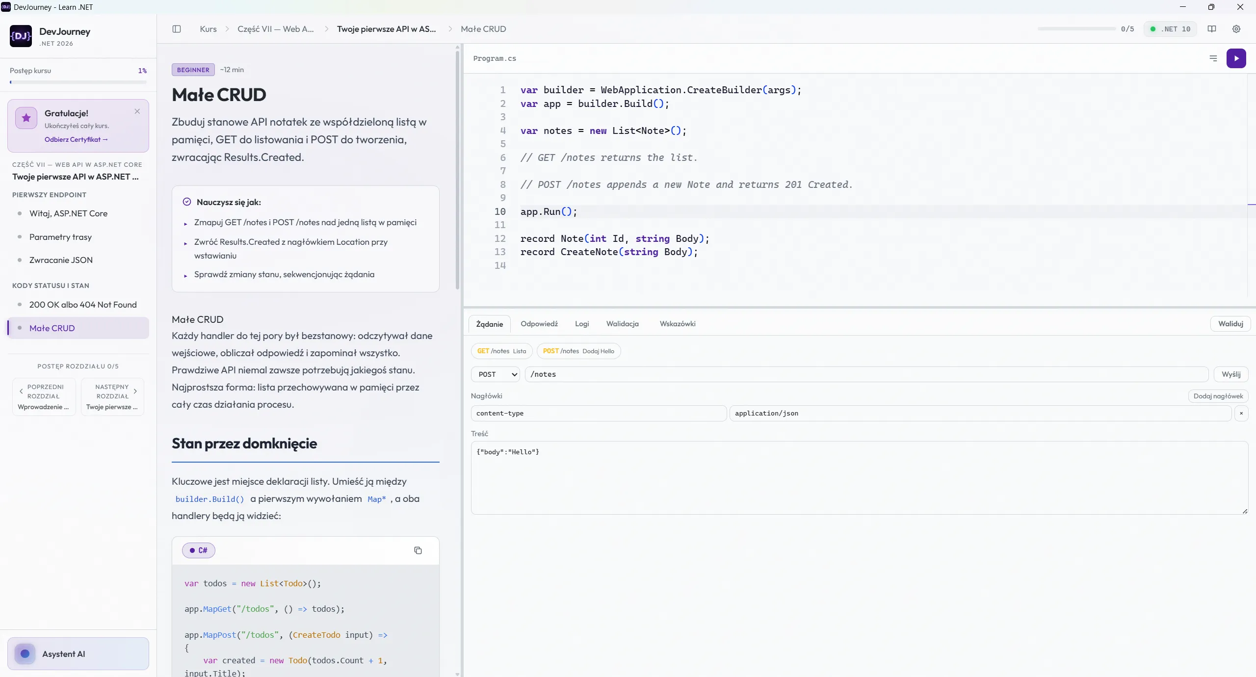Follow the Odbierz Certyfikat link
The image size is (1256, 677).
pyautogui.click(x=76, y=139)
